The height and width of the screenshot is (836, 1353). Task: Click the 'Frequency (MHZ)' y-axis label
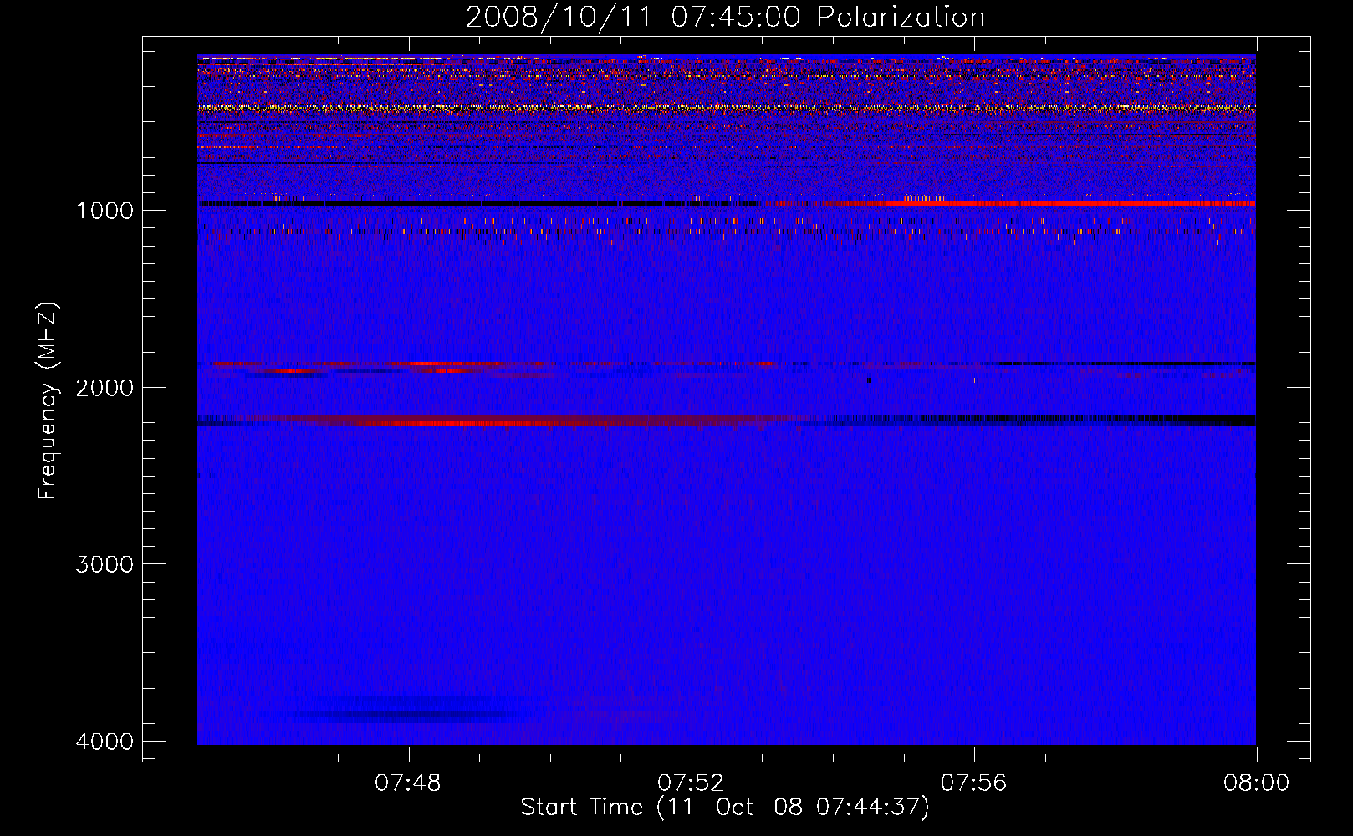pos(48,401)
